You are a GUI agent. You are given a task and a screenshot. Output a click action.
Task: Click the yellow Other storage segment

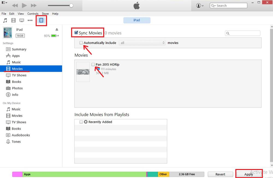[x=163, y=174]
